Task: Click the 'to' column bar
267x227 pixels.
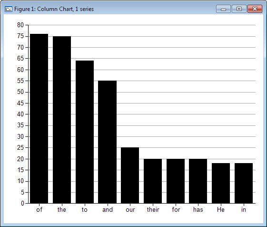Action: pos(85,132)
